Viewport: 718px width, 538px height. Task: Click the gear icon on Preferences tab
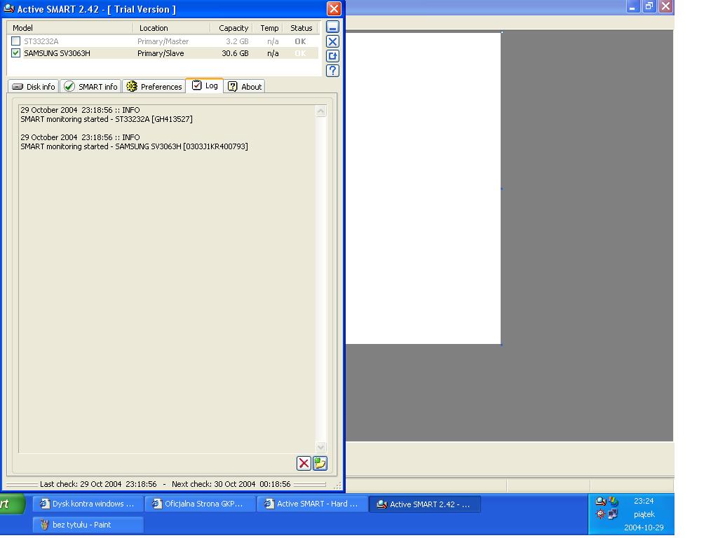(x=130, y=86)
